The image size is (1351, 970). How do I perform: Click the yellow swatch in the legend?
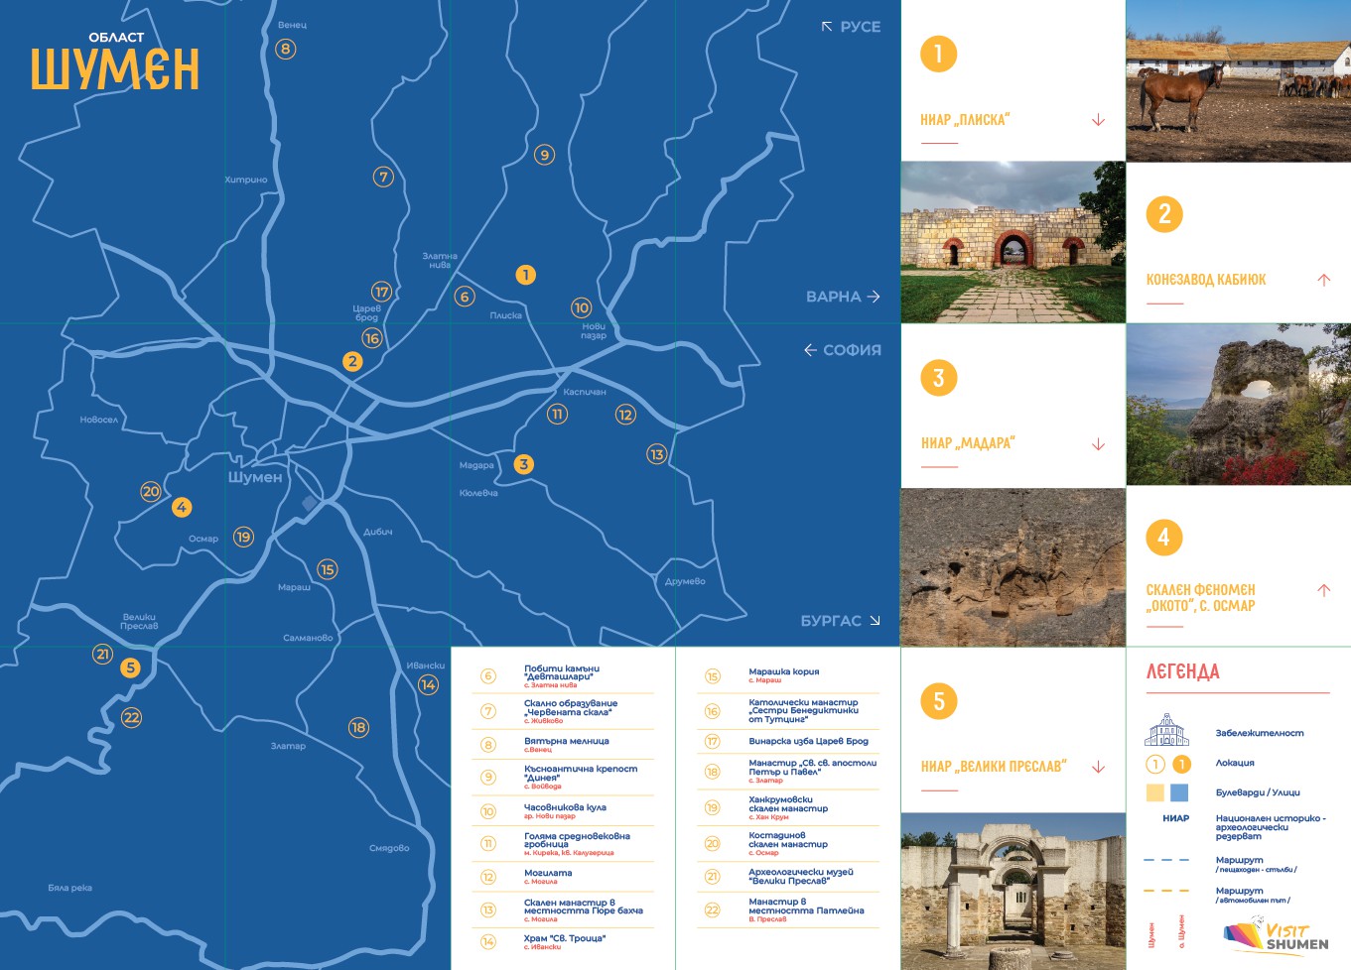[x=1154, y=792]
